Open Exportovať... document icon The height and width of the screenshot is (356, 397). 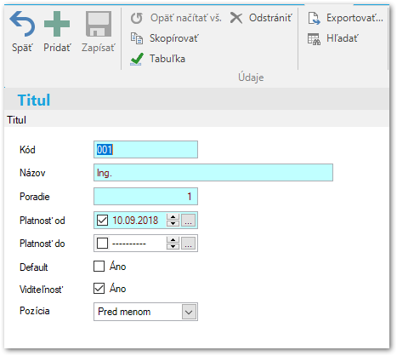(314, 18)
